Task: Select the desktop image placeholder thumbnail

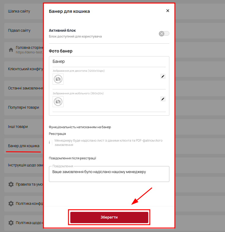Action: point(58,79)
